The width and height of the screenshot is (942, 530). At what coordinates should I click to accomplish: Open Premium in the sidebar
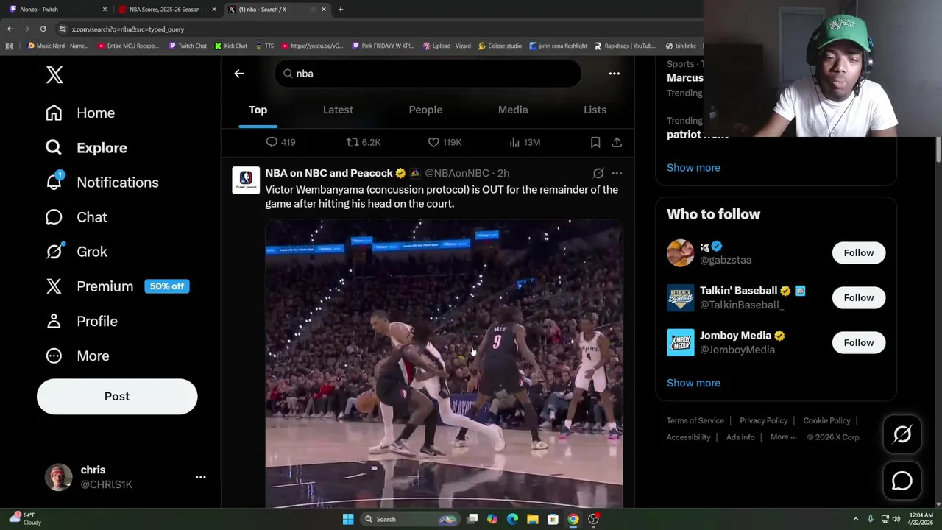tap(117, 286)
